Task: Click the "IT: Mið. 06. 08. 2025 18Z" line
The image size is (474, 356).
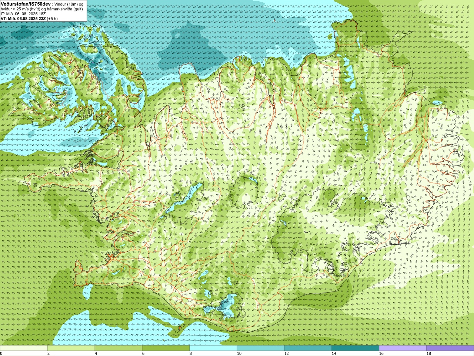Action: [x=24, y=13]
